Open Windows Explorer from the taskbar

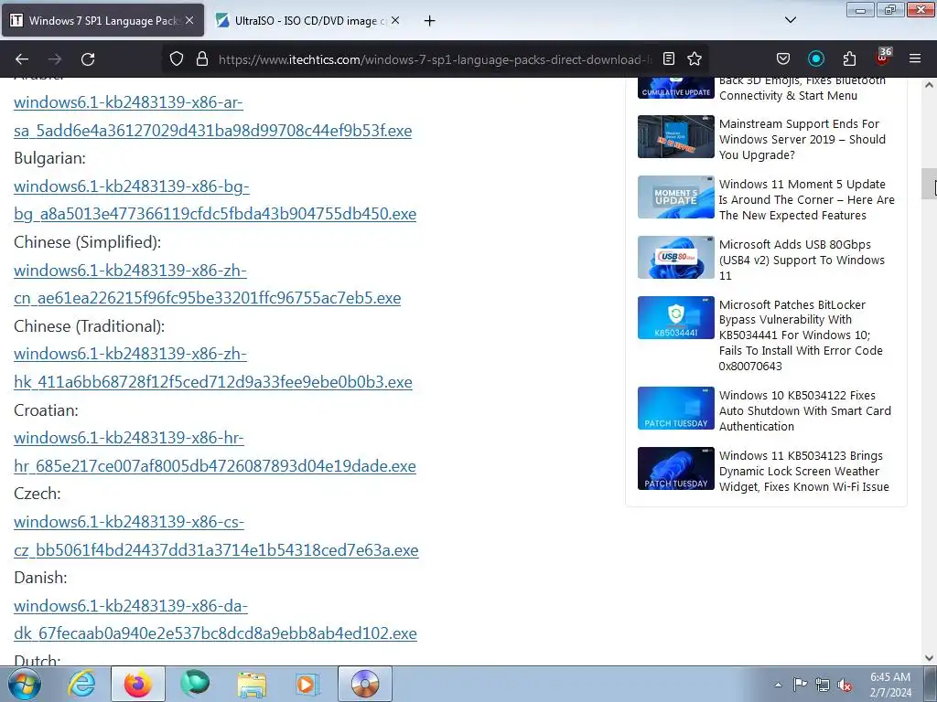[x=252, y=684]
